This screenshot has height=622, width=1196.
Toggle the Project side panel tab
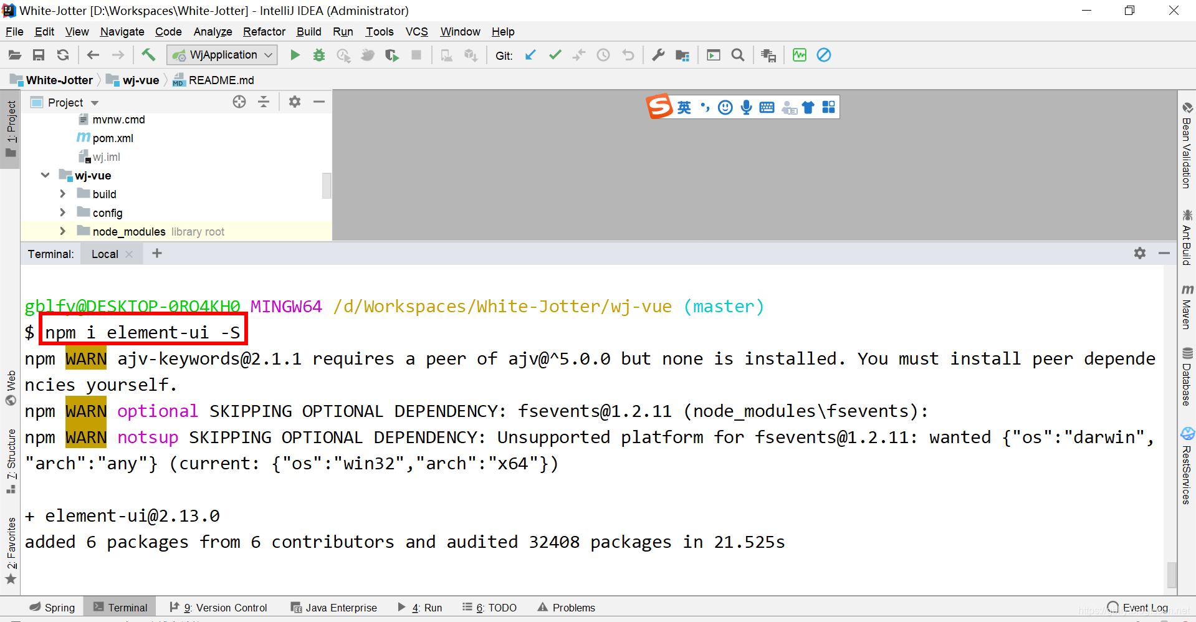pos(11,129)
